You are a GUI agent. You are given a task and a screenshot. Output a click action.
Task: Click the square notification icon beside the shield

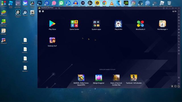pos(43,11)
